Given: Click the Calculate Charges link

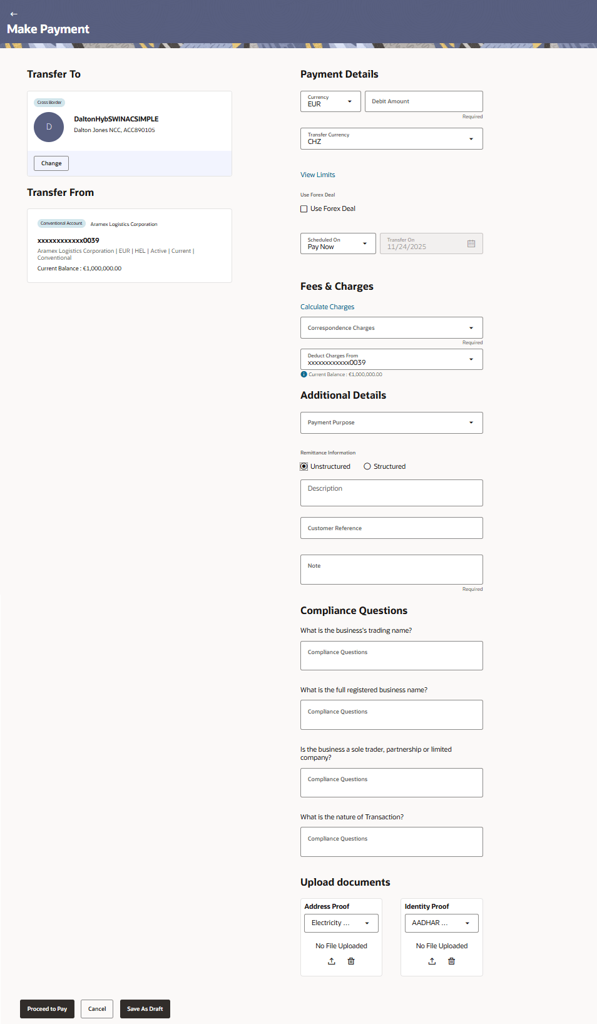Looking at the screenshot, I should pyautogui.click(x=327, y=307).
